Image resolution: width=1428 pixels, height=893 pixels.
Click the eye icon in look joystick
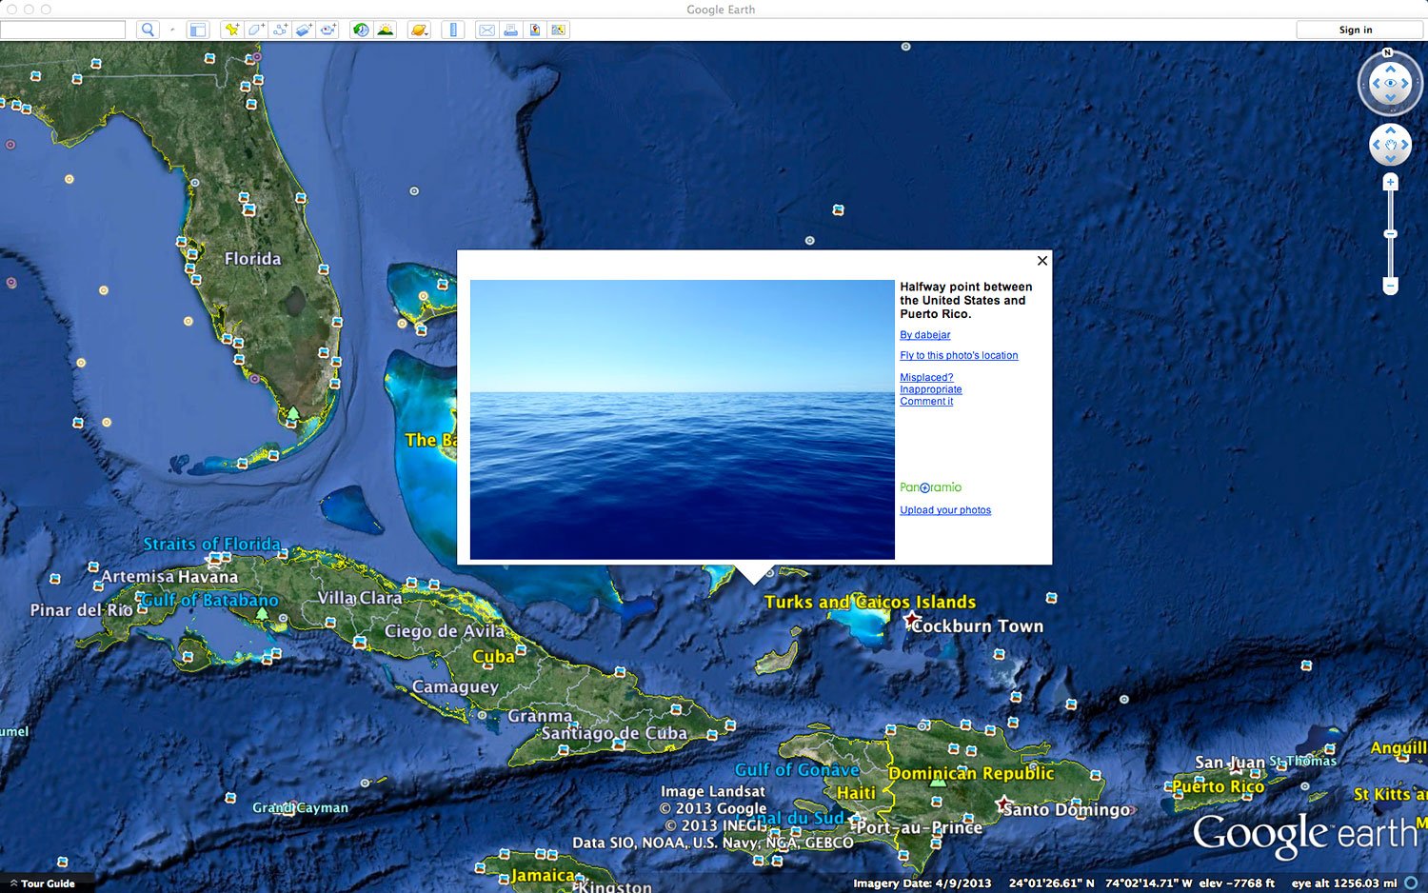1391,84
